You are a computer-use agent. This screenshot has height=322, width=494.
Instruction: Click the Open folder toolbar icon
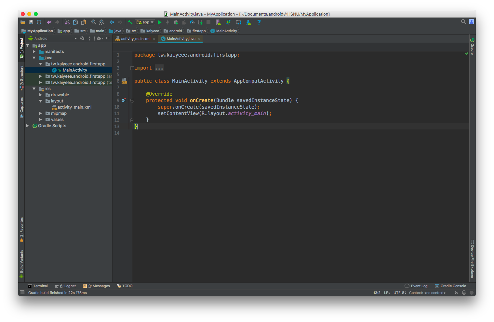[x=23, y=22]
